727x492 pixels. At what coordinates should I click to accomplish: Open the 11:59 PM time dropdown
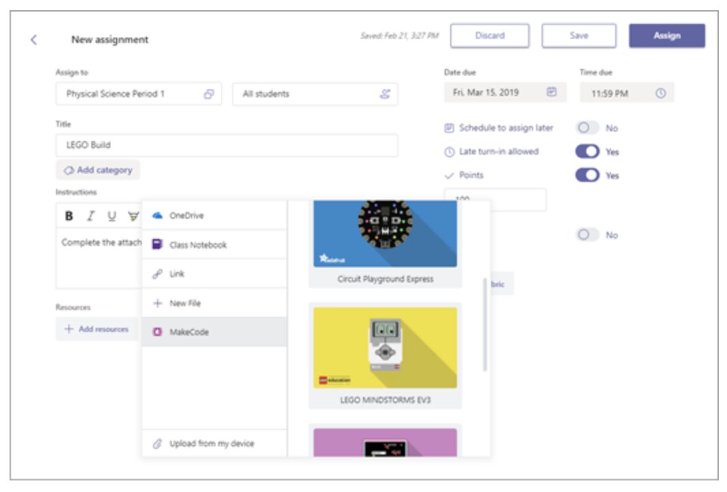click(627, 93)
